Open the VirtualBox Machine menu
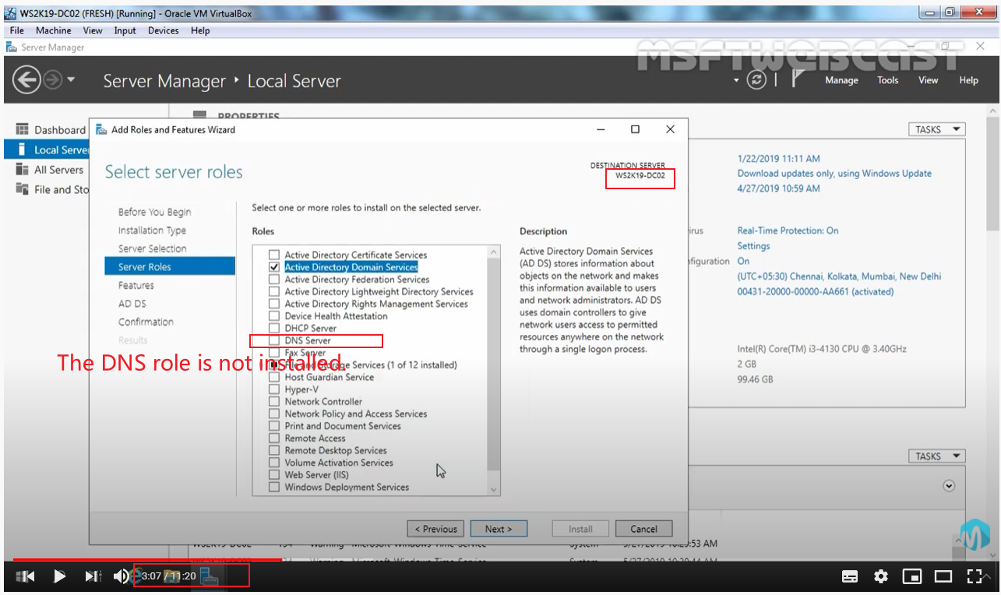The width and height of the screenshot is (1001, 595). coord(54,30)
